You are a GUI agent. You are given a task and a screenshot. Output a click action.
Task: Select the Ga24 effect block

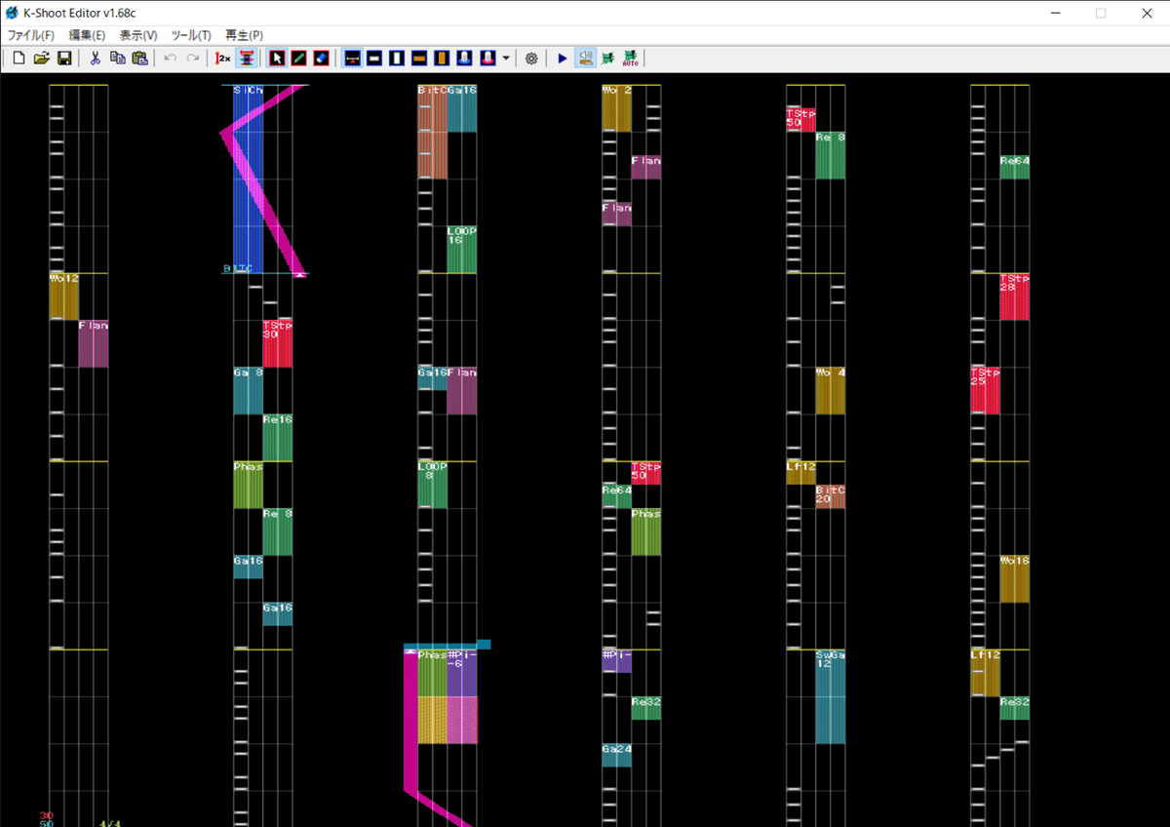617,755
